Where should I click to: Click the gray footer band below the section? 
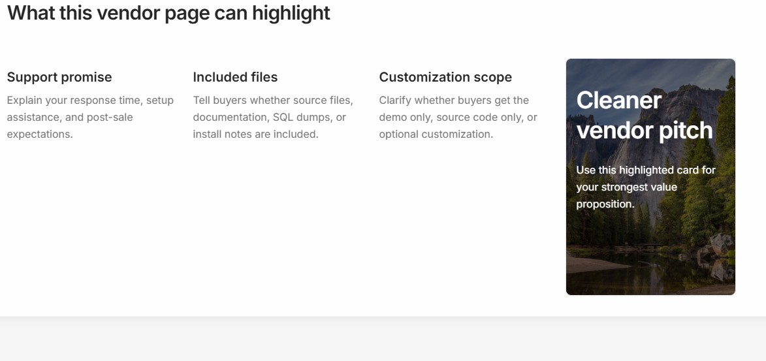click(383, 339)
